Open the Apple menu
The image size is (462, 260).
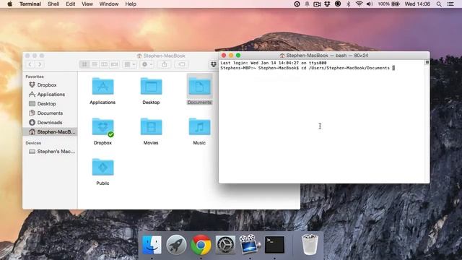pyautogui.click(x=9, y=4)
